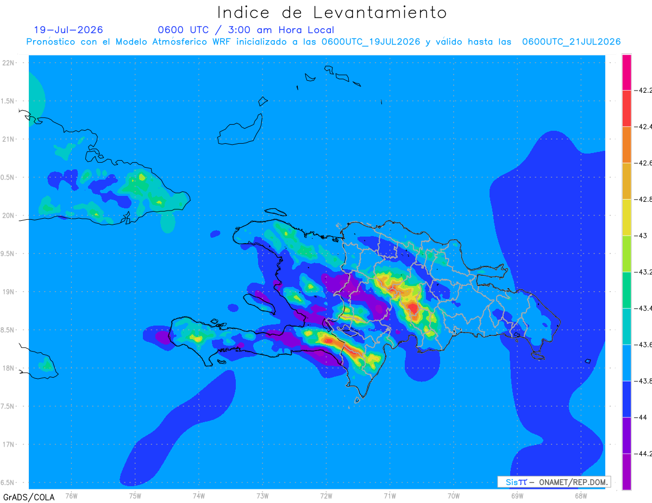Click the '-43' color bar label
The image size is (652, 503).
[641, 235]
